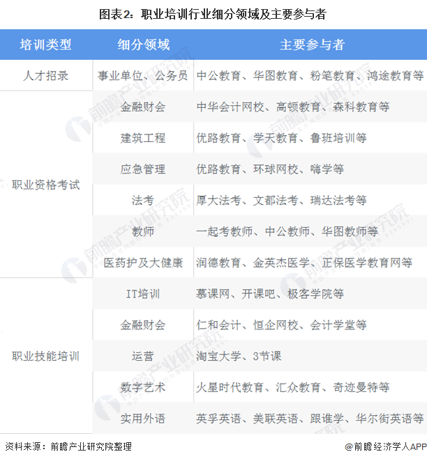The width and height of the screenshot is (427, 461).
Task: Click 金融财会 in the 仁和会计 row
Action: click(143, 325)
